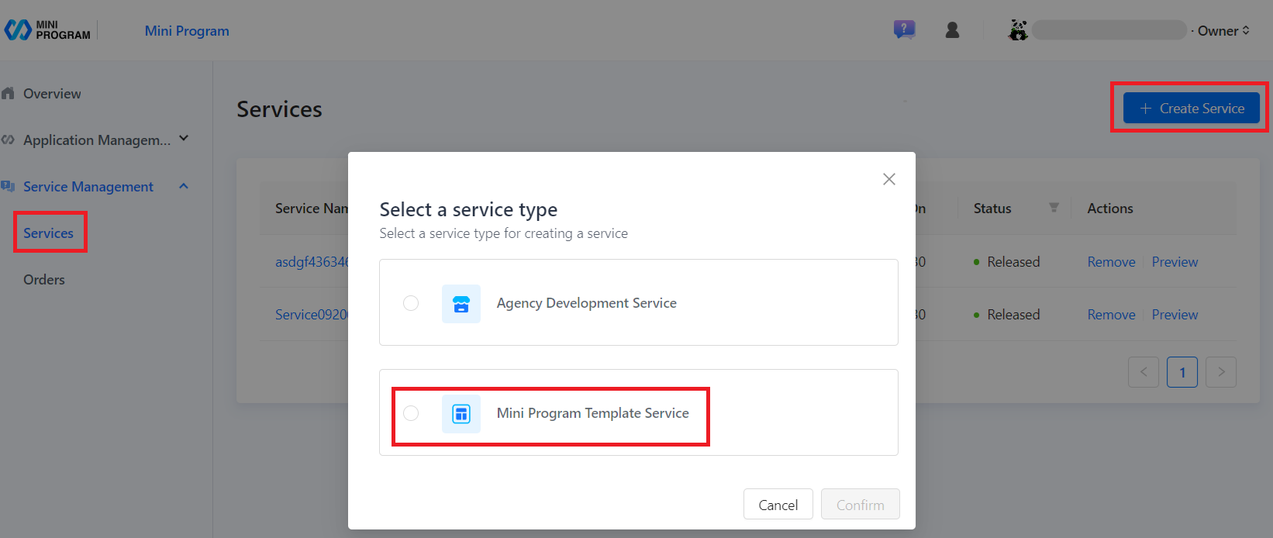Click the panda avatar image
Image resolution: width=1273 pixels, height=538 pixels.
point(1018,29)
